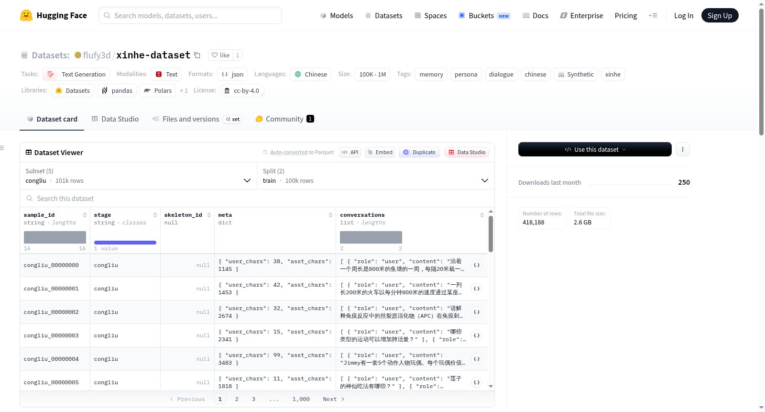The height and width of the screenshot is (412, 765).
Task: Open the Community tab
Action: pyautogui.click(x=284, y=119)
